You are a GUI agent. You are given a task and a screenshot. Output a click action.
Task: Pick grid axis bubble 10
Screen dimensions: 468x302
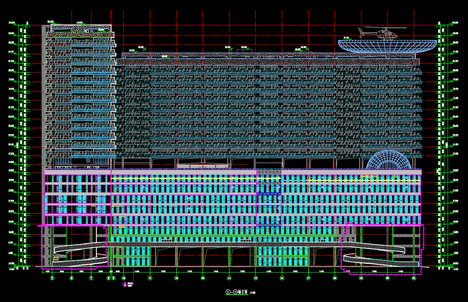pyautogui.click(x=124, y=278)
